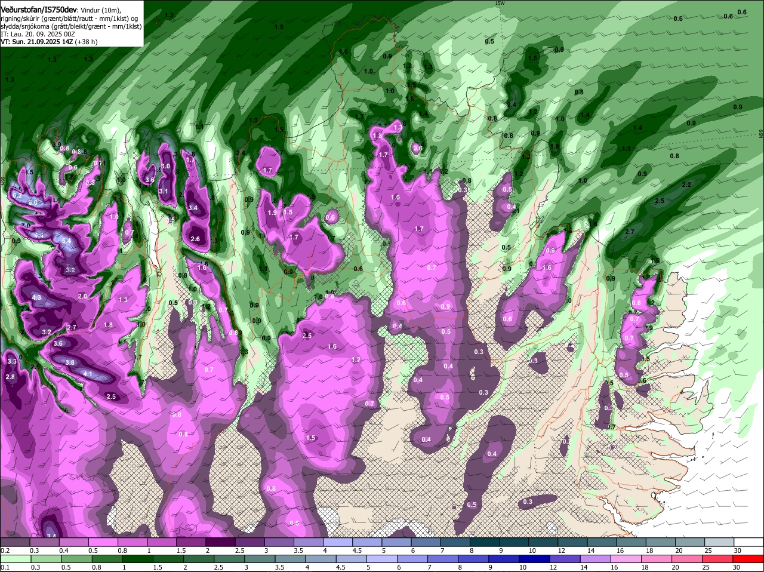Click the 4.3 precipitation value on the map
The height and width of the screenshot is (572, 764).
point(36,297)
